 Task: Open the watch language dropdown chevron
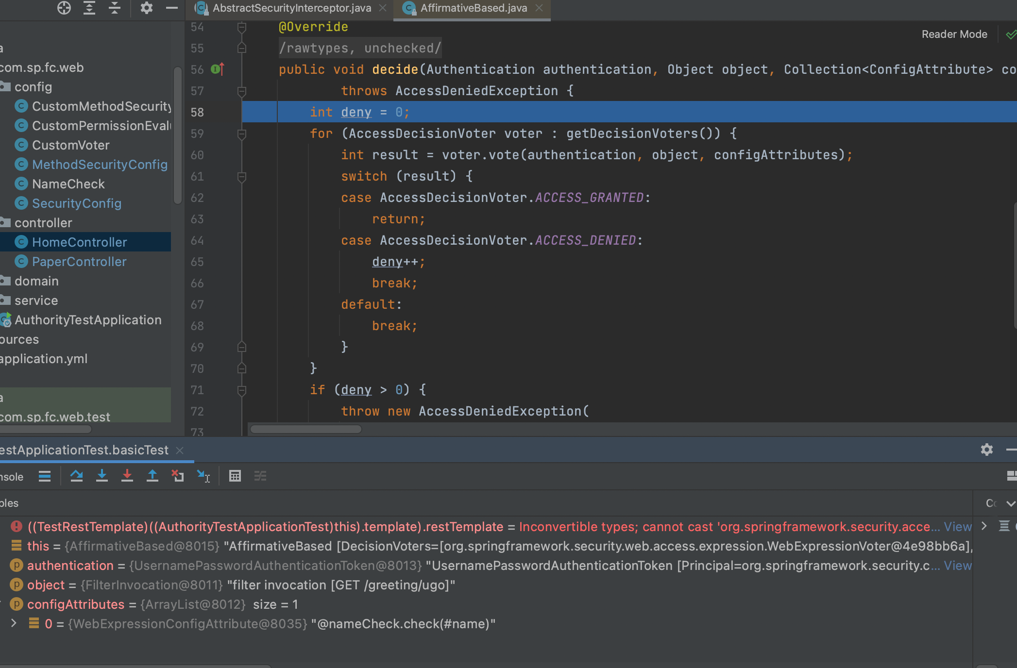click(1011, 503)
